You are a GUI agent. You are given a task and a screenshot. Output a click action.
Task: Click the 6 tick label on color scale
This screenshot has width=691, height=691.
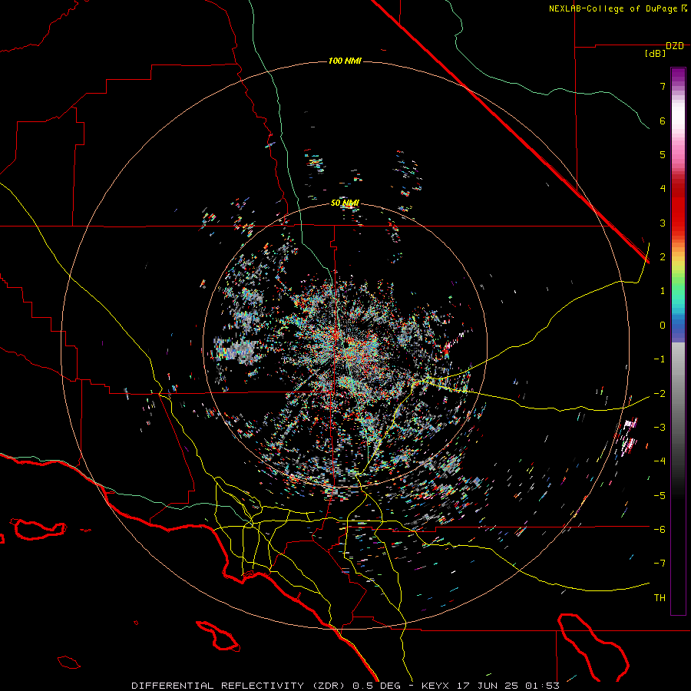tap(663, 121)
